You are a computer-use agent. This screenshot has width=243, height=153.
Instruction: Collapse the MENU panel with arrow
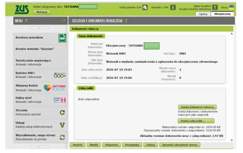point(64,20)
